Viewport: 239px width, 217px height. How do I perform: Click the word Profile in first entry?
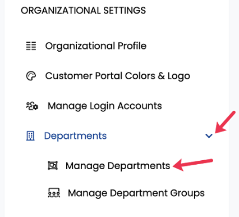(132, 46)
